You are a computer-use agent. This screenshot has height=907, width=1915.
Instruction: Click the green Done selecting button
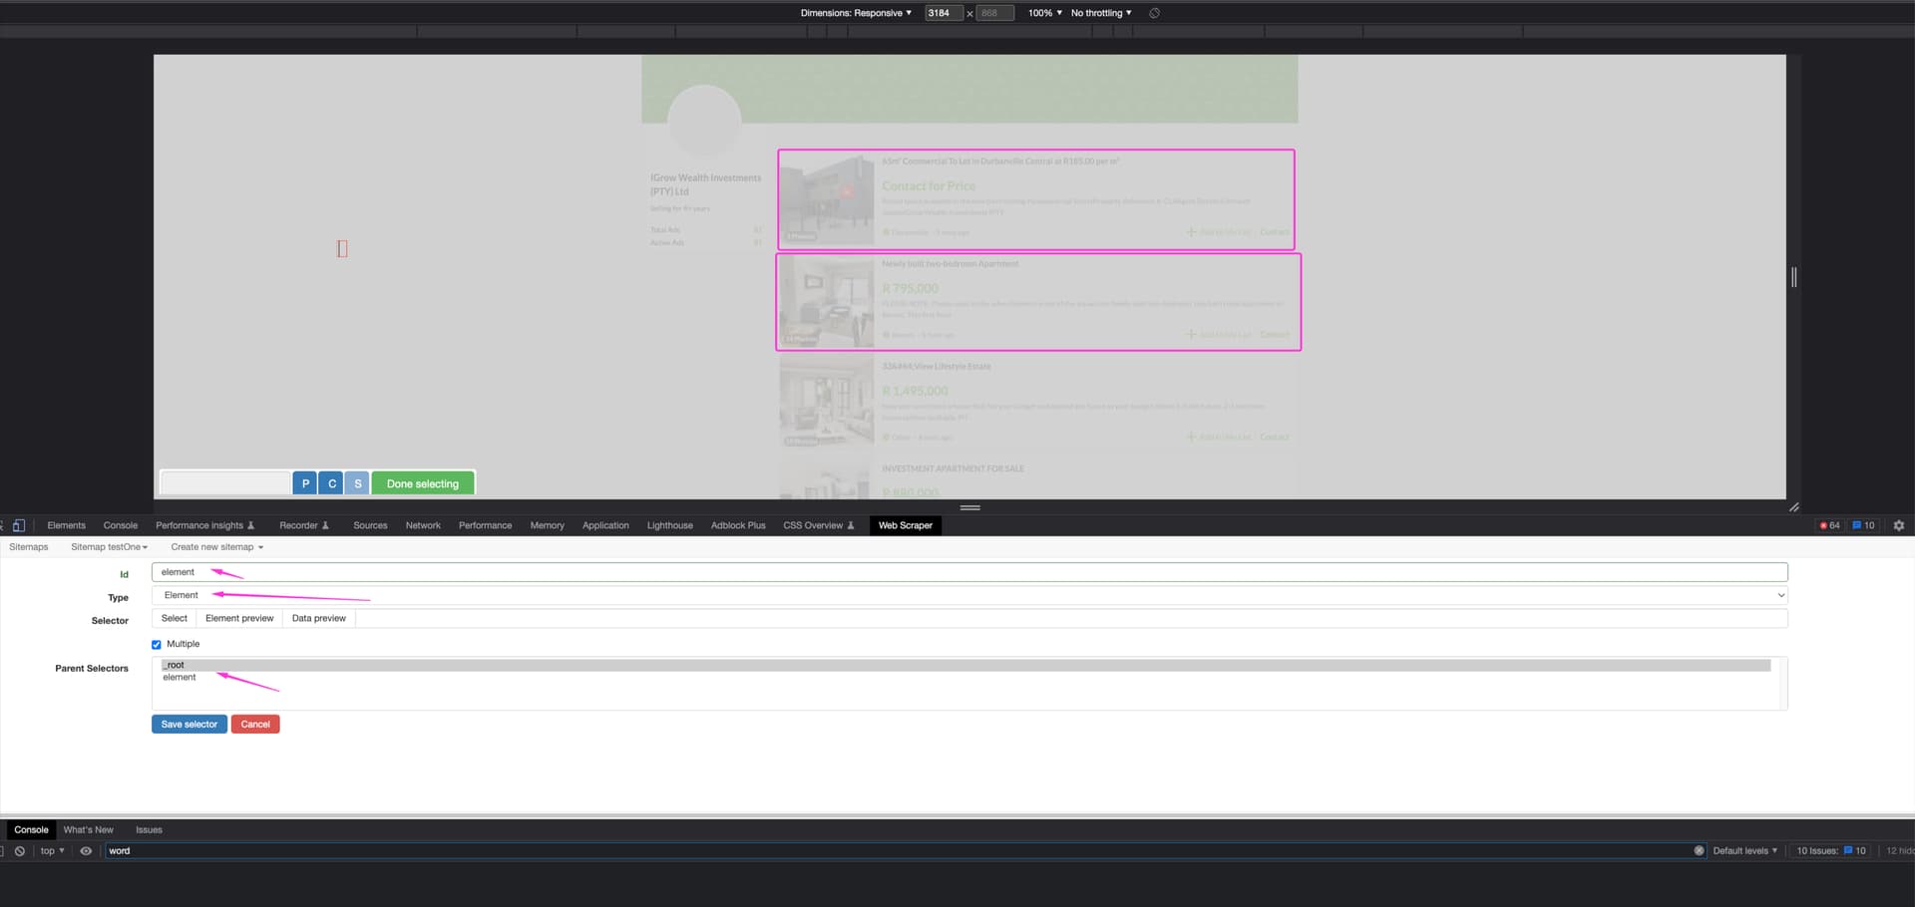(x=423, y=483)
